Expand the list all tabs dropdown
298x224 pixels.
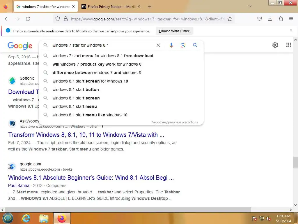pyautogui.click(x=250, y=6)
